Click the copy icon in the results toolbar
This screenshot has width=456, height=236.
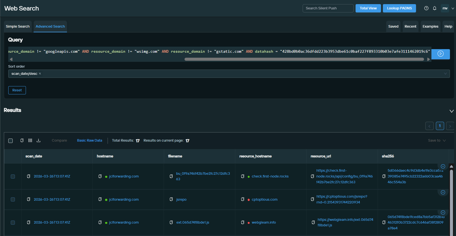click(22, 140)
